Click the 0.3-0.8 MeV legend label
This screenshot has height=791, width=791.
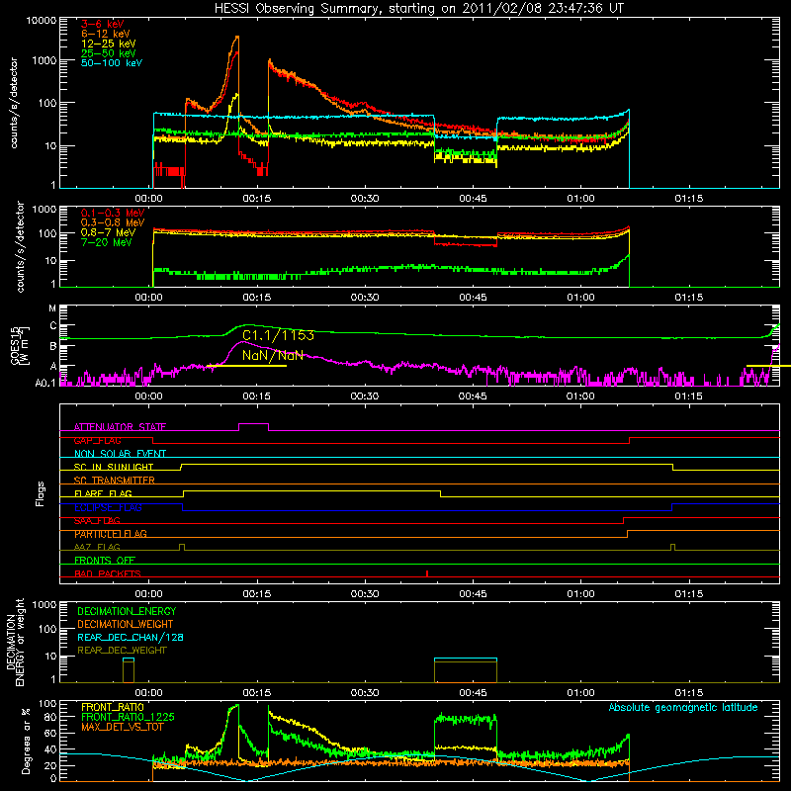click(x=113, y=222)
